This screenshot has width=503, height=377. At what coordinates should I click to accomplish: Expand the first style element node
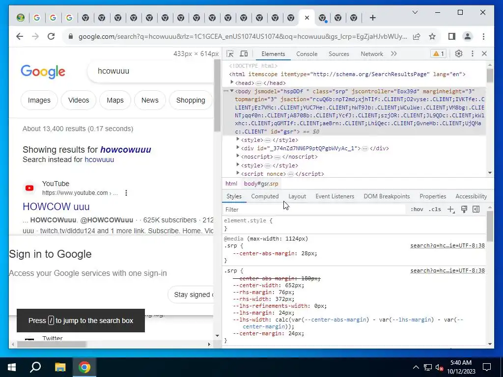click(x=238, y=139)
